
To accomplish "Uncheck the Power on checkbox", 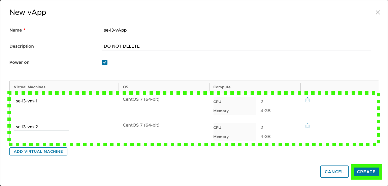I will [x=105, y=62].
